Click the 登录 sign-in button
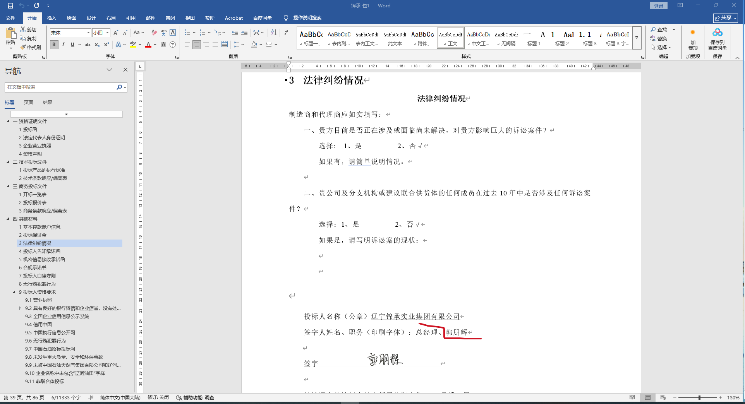The image size is (745, 404). point(659,5)
